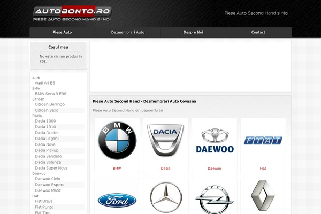Click the AutoBonto.ro site logo
The image size is (321, 214).
72,13
